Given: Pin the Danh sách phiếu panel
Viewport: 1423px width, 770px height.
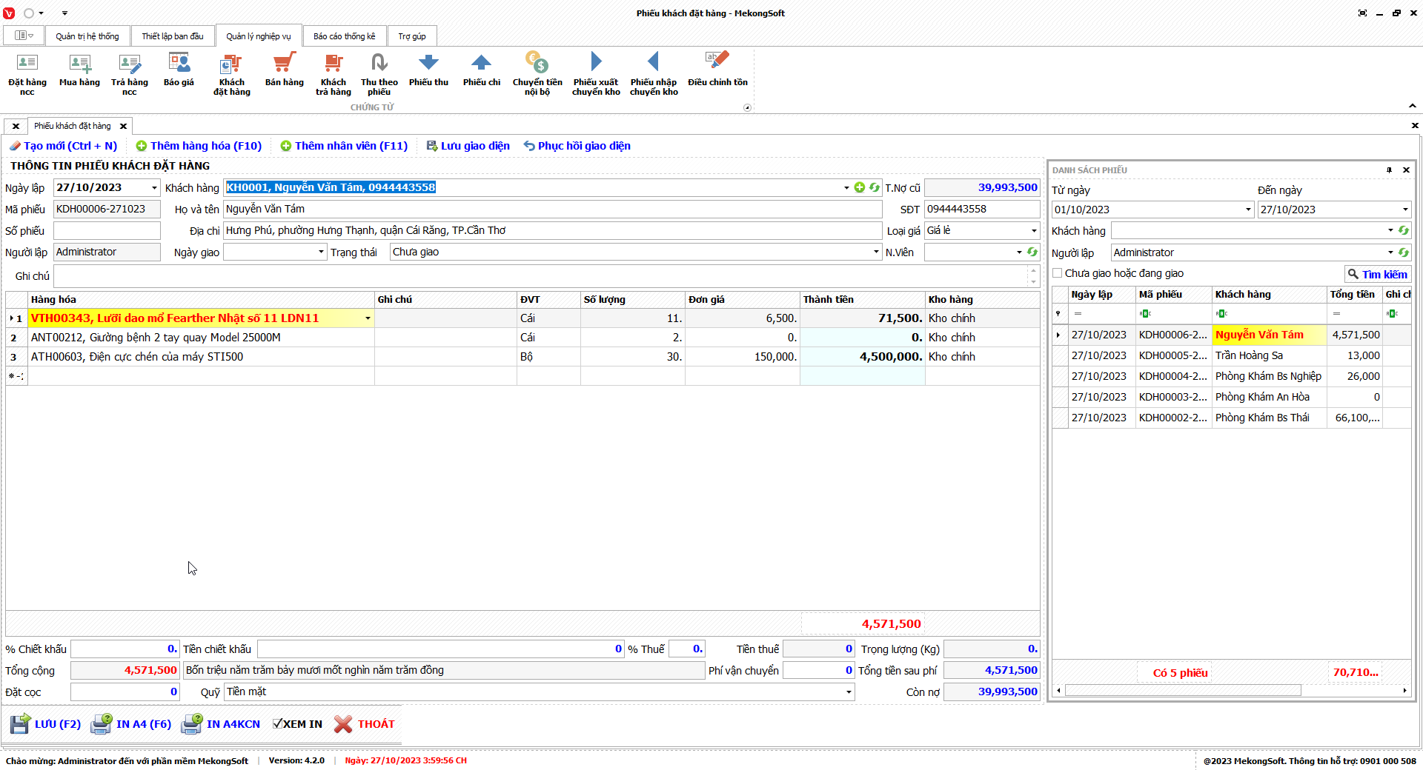Looking at the screenshot, I should [x=1389, y=170].
